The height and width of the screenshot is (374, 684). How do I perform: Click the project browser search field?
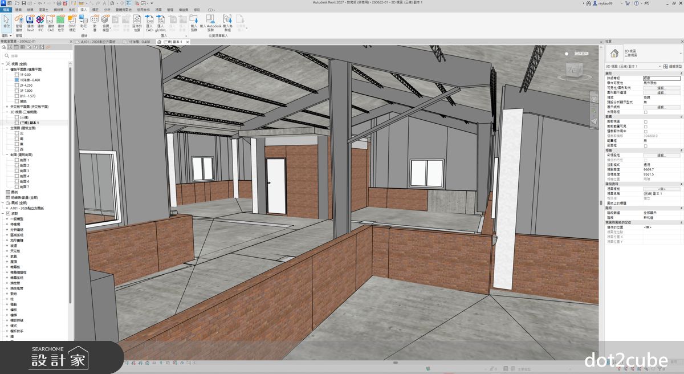(39, 56)
